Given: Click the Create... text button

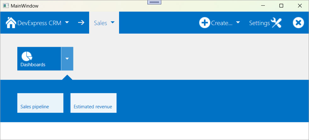Looking at the screenshot, I should click(x=222, y=23).
